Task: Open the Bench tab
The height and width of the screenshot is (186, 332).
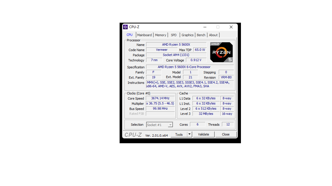Action: point(201,35)
